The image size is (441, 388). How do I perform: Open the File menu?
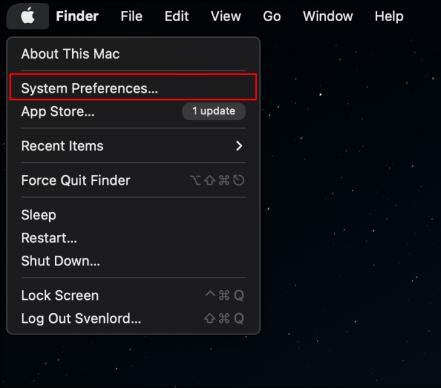(x=132, y=16)
